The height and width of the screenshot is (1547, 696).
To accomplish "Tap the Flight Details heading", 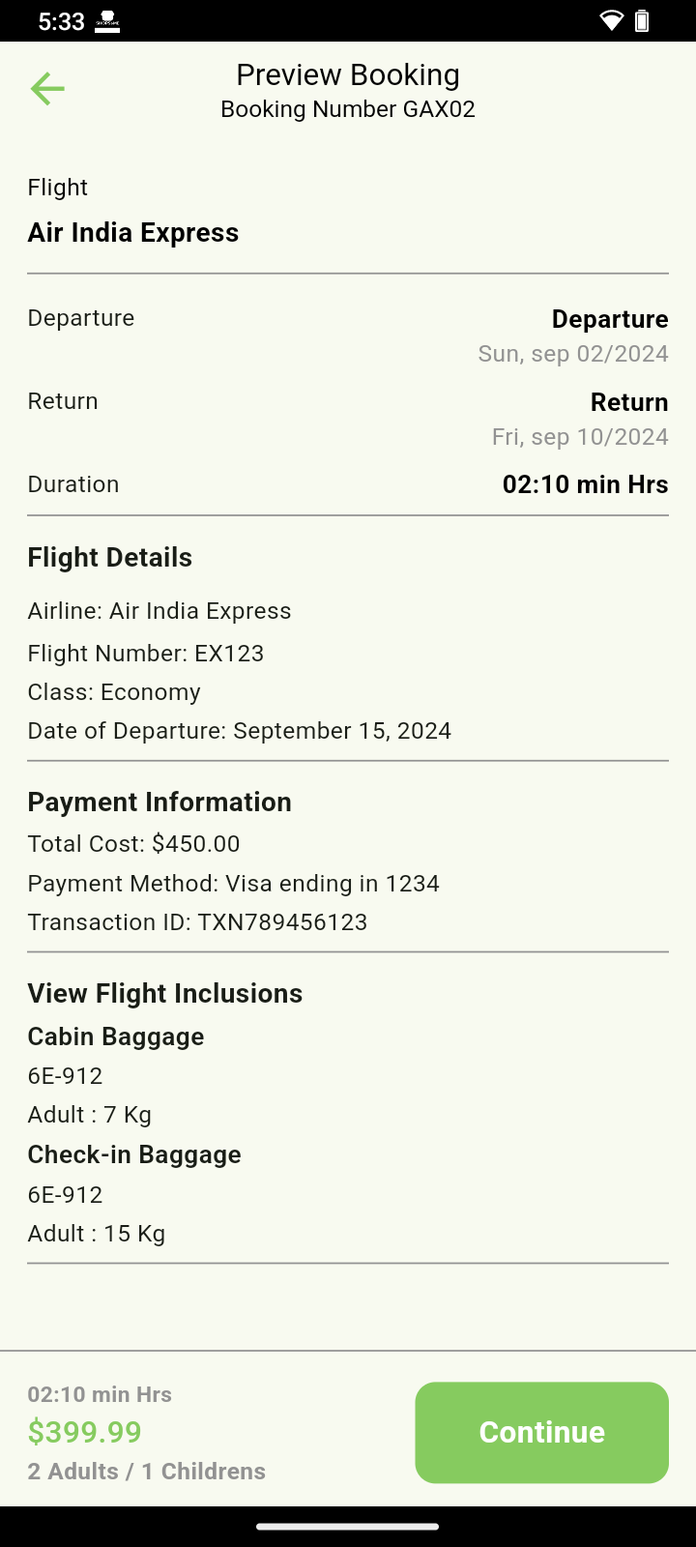I will pos(110,558).
